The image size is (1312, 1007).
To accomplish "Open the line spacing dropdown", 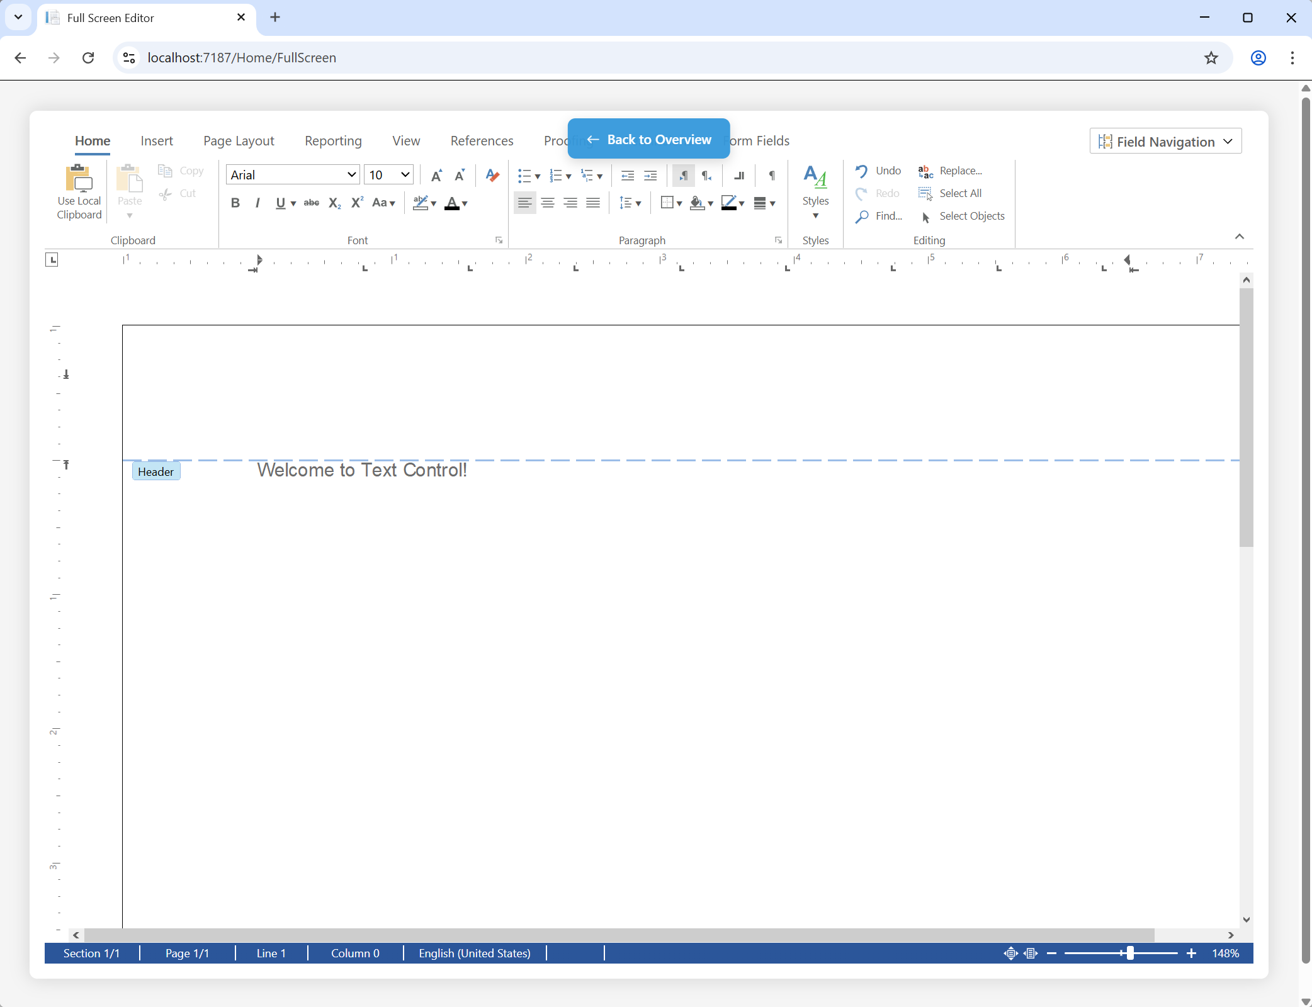I will tap(630, 203).
